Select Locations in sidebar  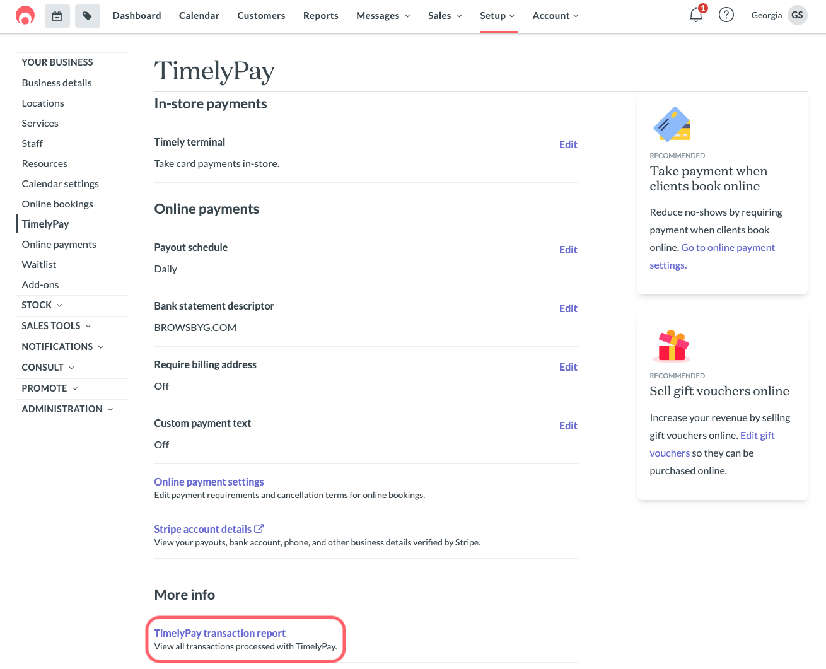[x=43, y=103]
